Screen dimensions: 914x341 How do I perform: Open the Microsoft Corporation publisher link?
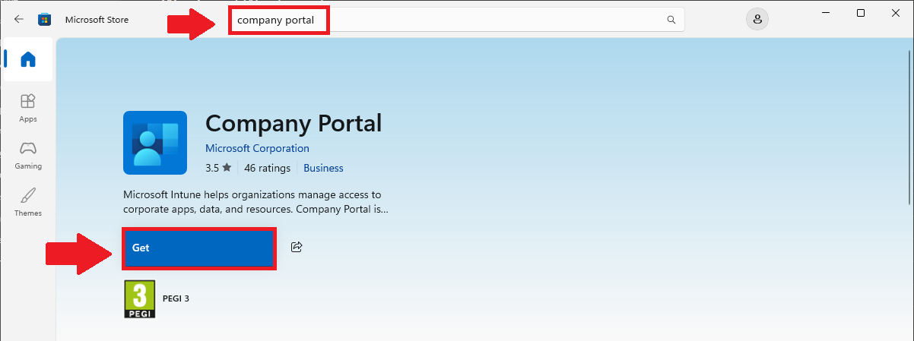(x=257, y=148)
